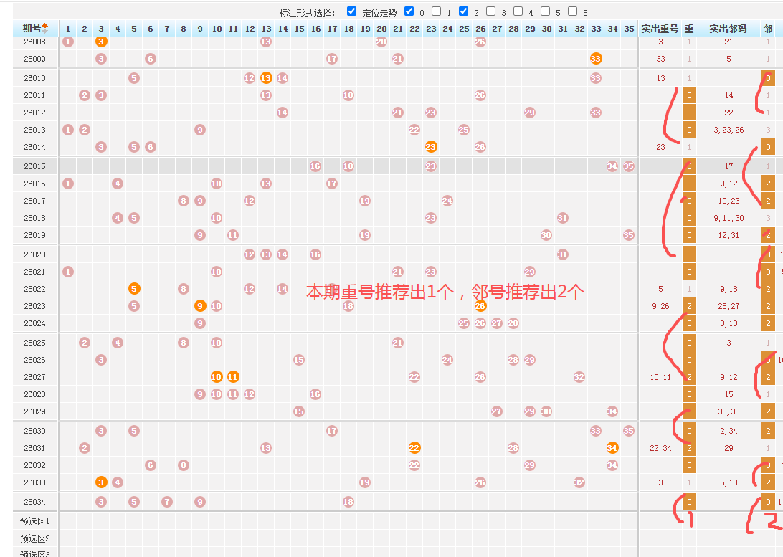783x557 pixels.
Task: Select ball 31 in row 26018
Action: pos(563,218)
